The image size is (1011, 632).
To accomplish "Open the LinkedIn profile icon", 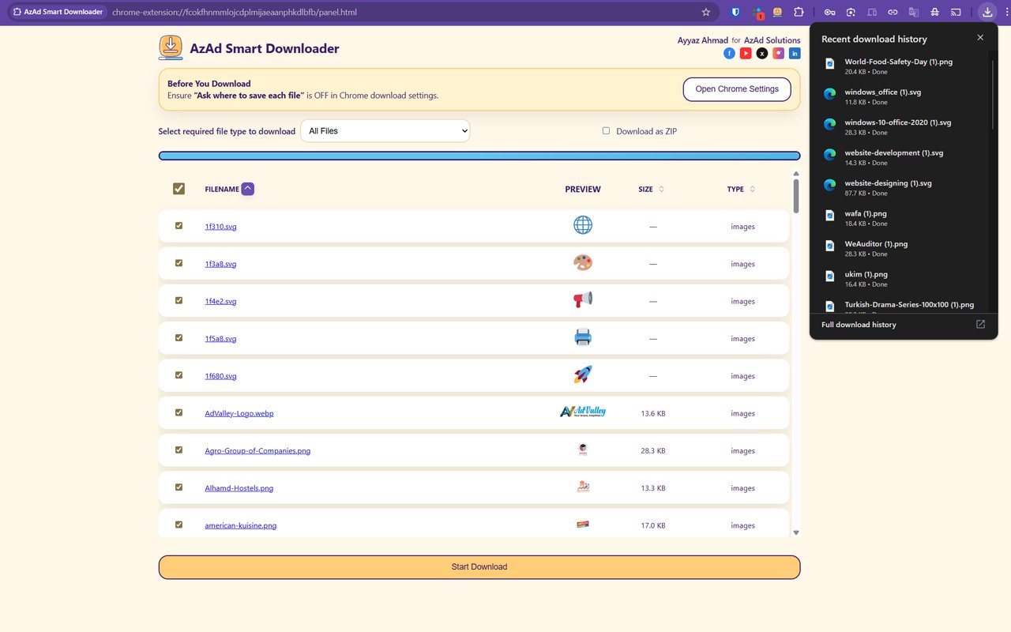I will point(795,53).
